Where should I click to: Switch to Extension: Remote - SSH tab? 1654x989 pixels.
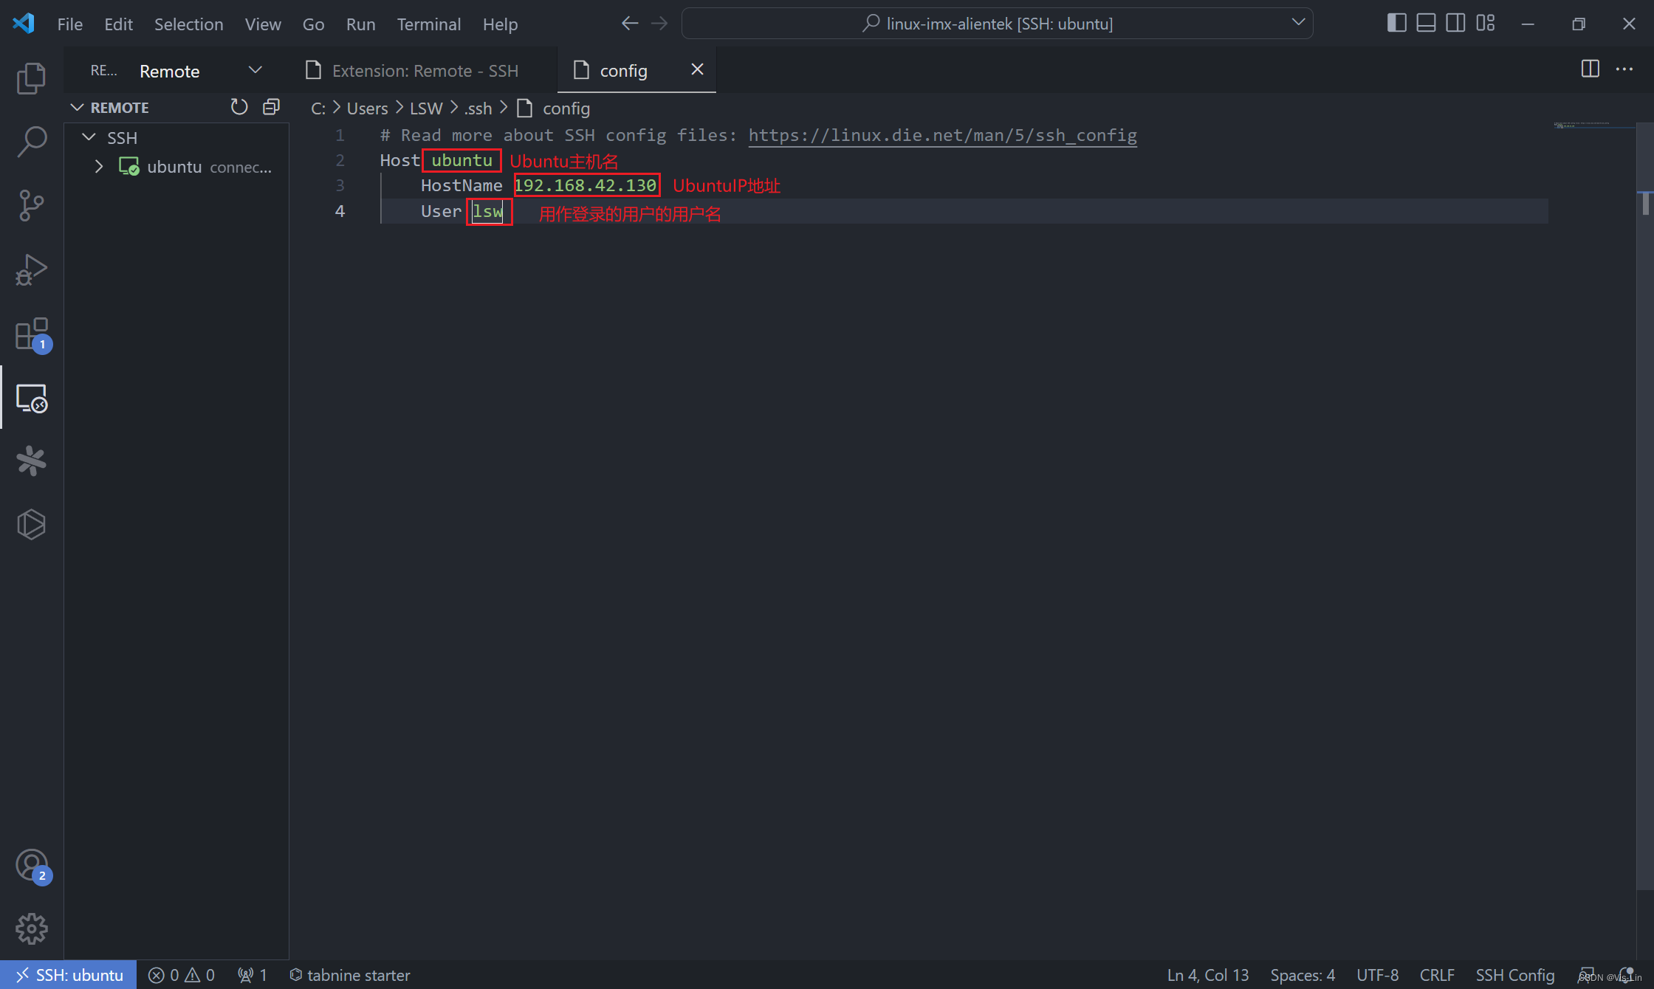point(424,71)
